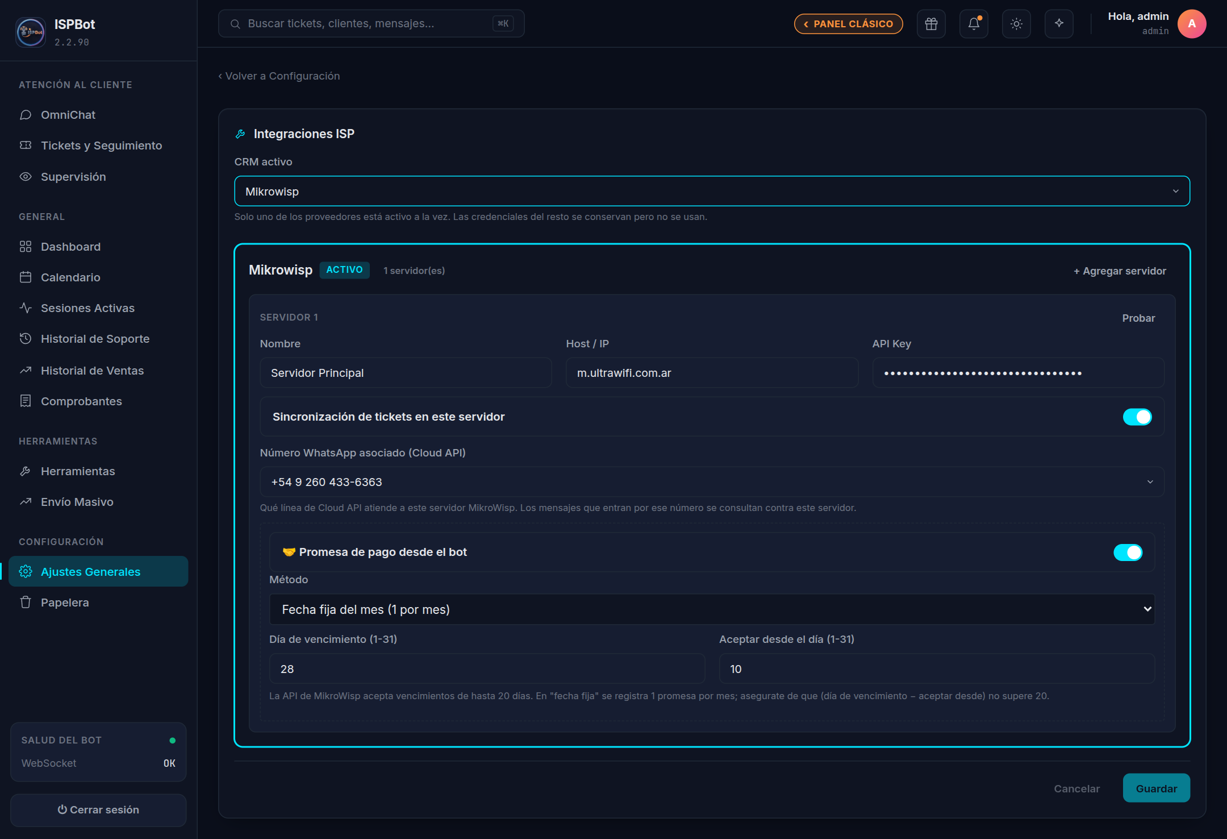The image size is (1227, 839).
Task: Click the Integraciones ISP wrench icon
Action: (x=240, y=134)
